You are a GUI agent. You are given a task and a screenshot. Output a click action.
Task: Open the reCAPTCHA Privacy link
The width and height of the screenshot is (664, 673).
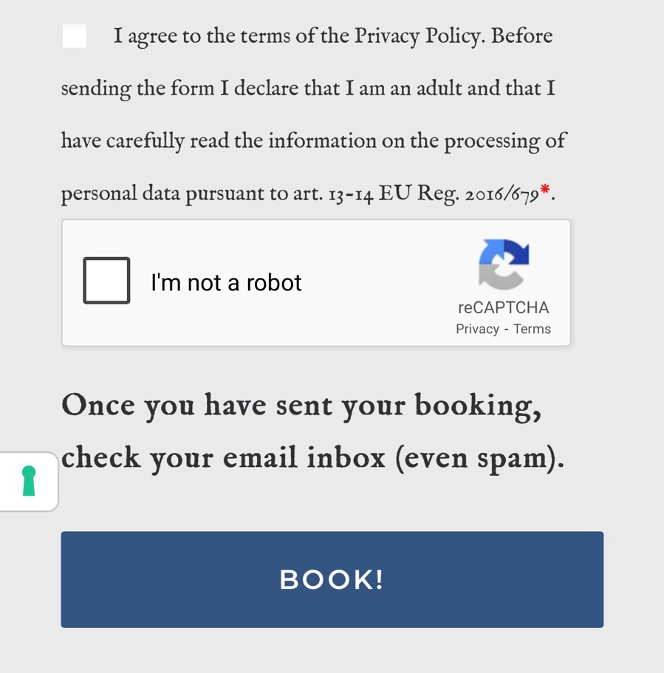(x=477, y=329)
